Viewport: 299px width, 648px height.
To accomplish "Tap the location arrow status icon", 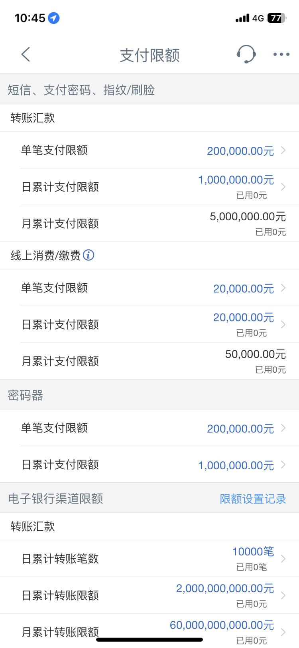I will [x=54, y=18].
